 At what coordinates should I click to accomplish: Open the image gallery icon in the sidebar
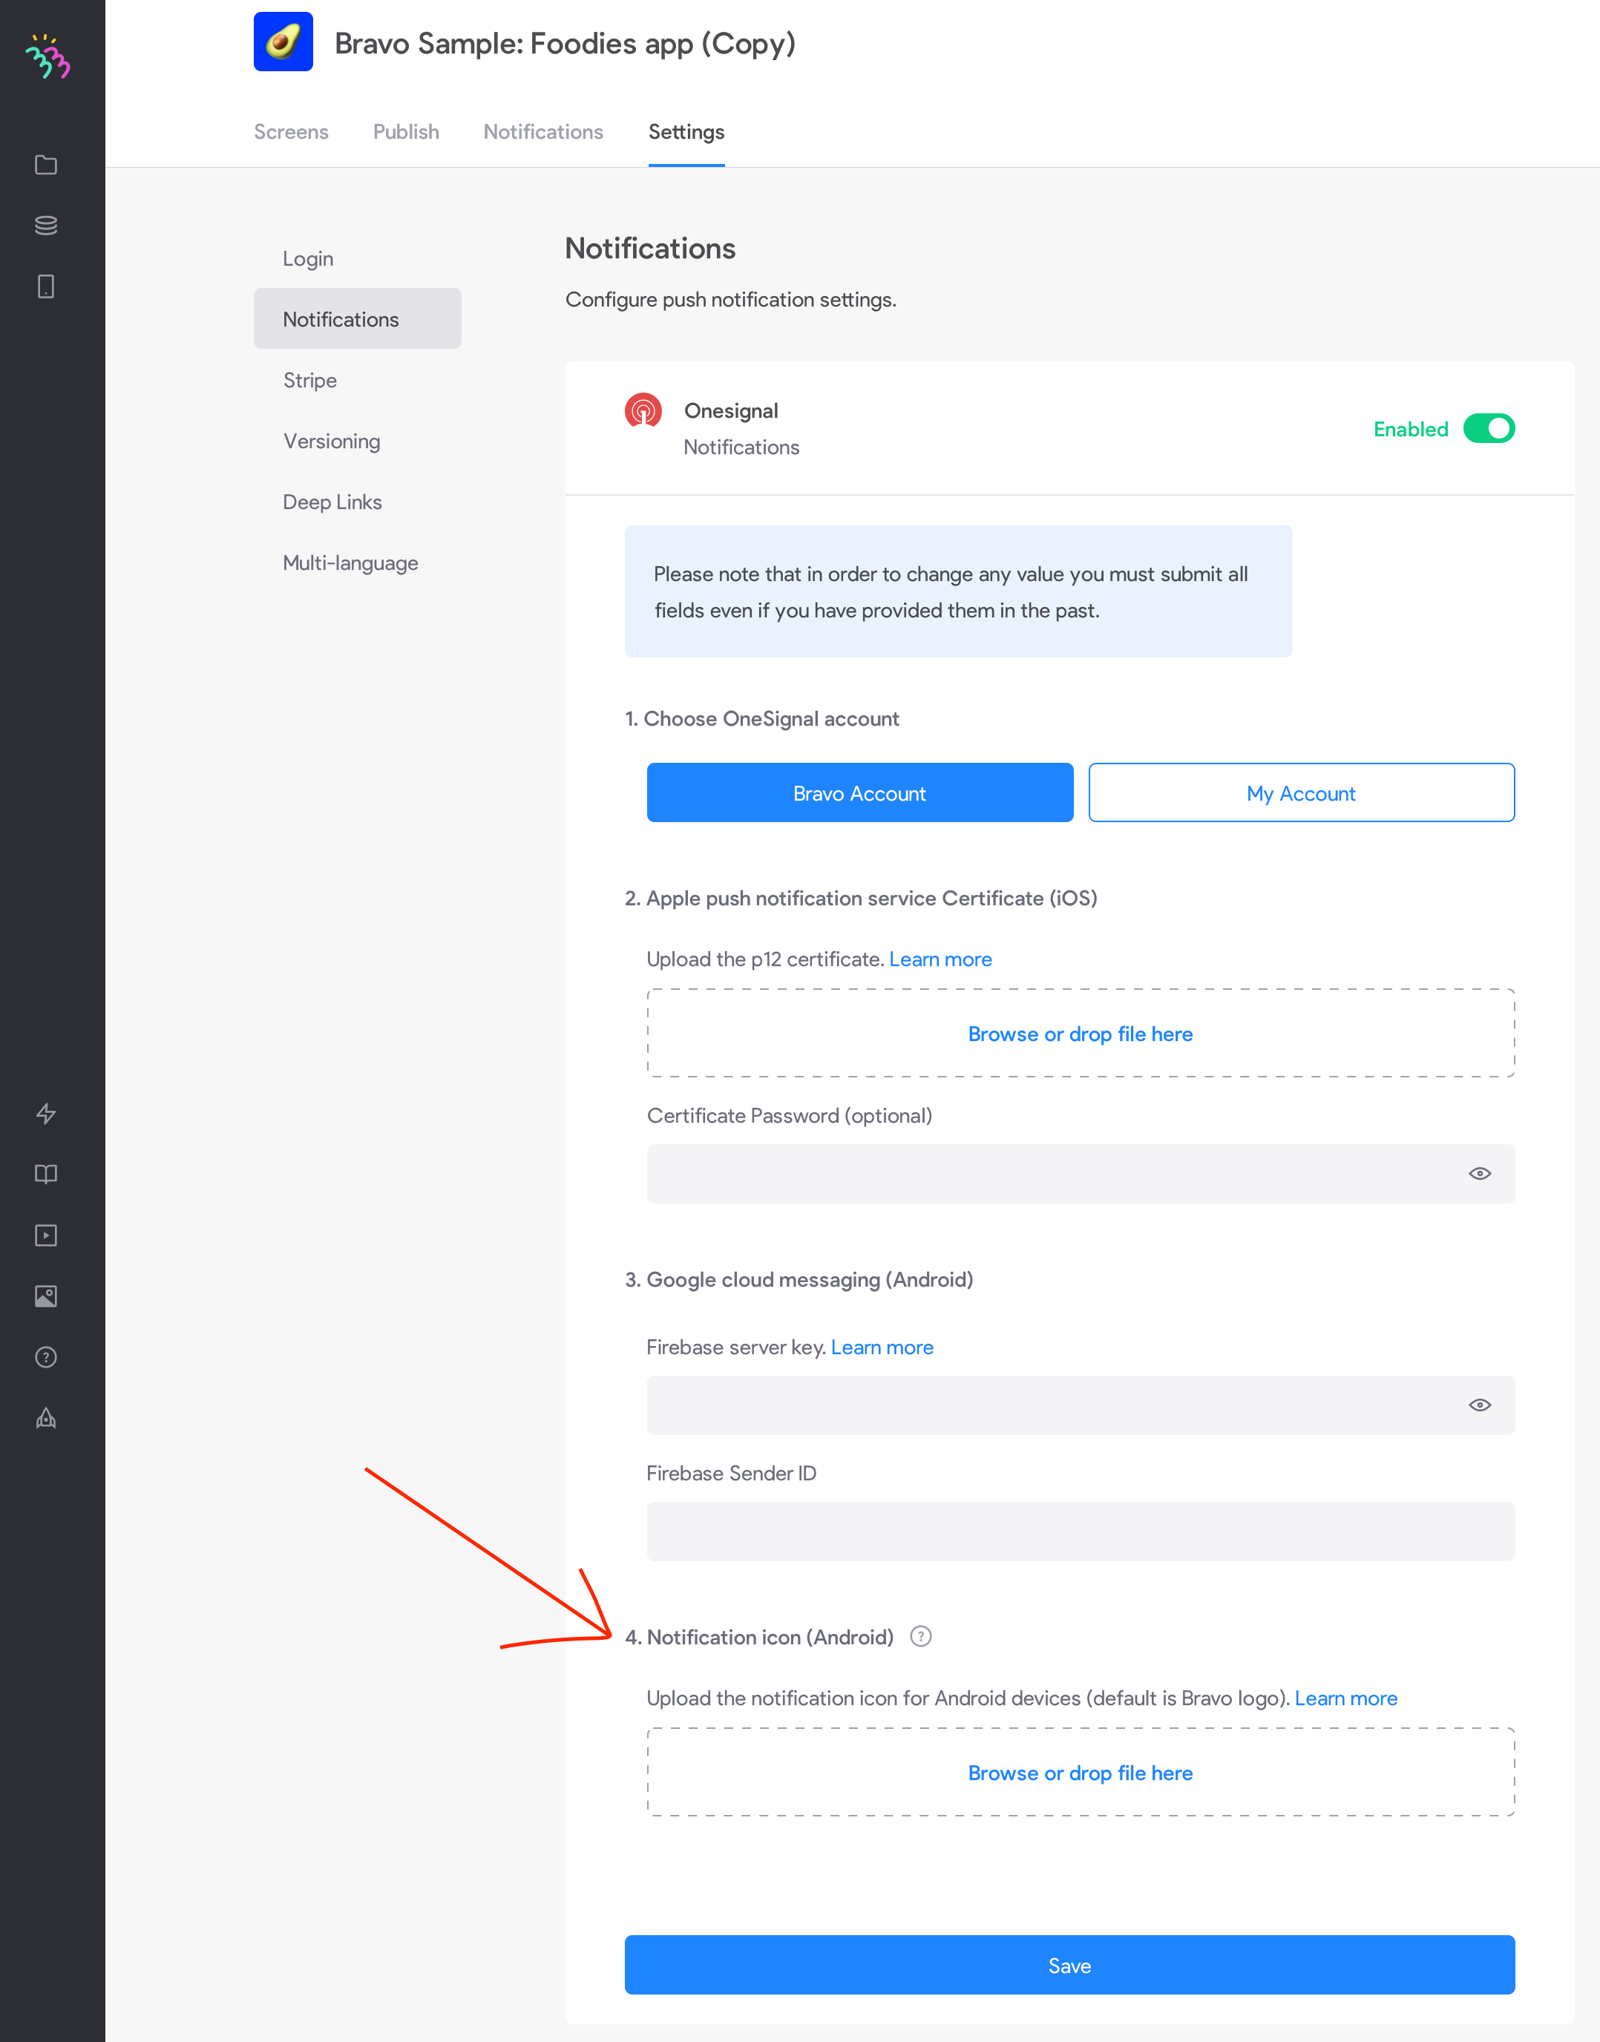(x=46, y=1296)
